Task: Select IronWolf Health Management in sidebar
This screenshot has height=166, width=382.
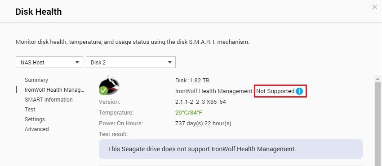Action: tap(54, 90)
